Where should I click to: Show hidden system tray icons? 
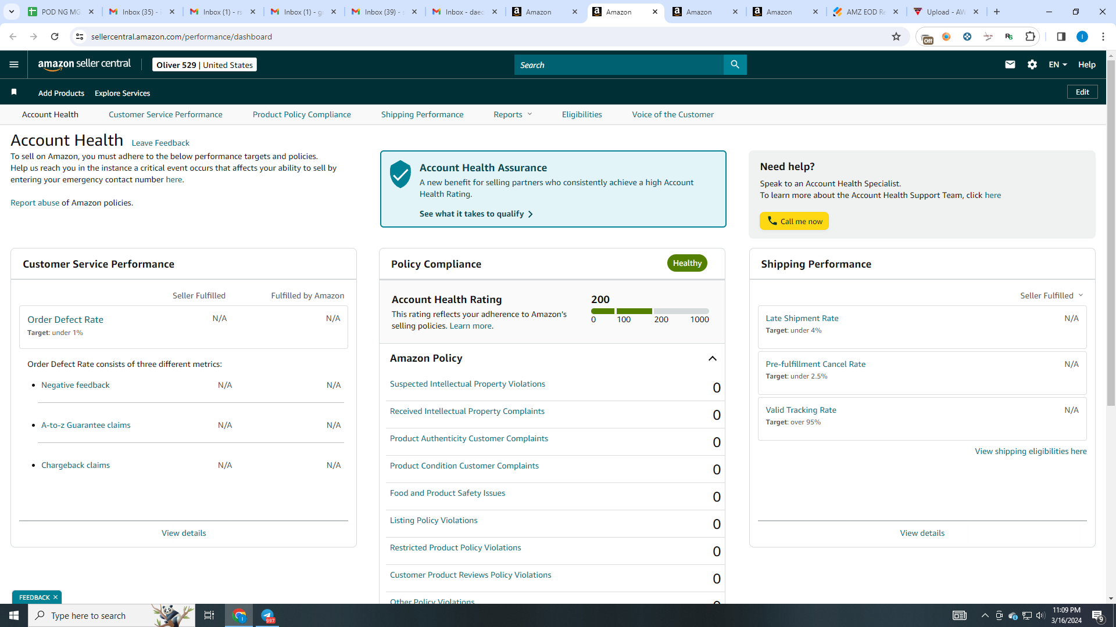(985, 615)
